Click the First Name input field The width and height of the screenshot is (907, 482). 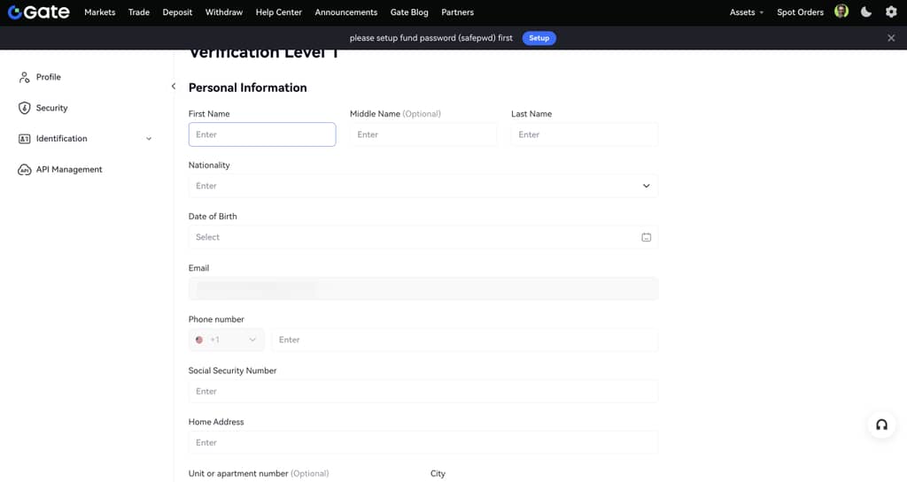[x=262, y=134]
